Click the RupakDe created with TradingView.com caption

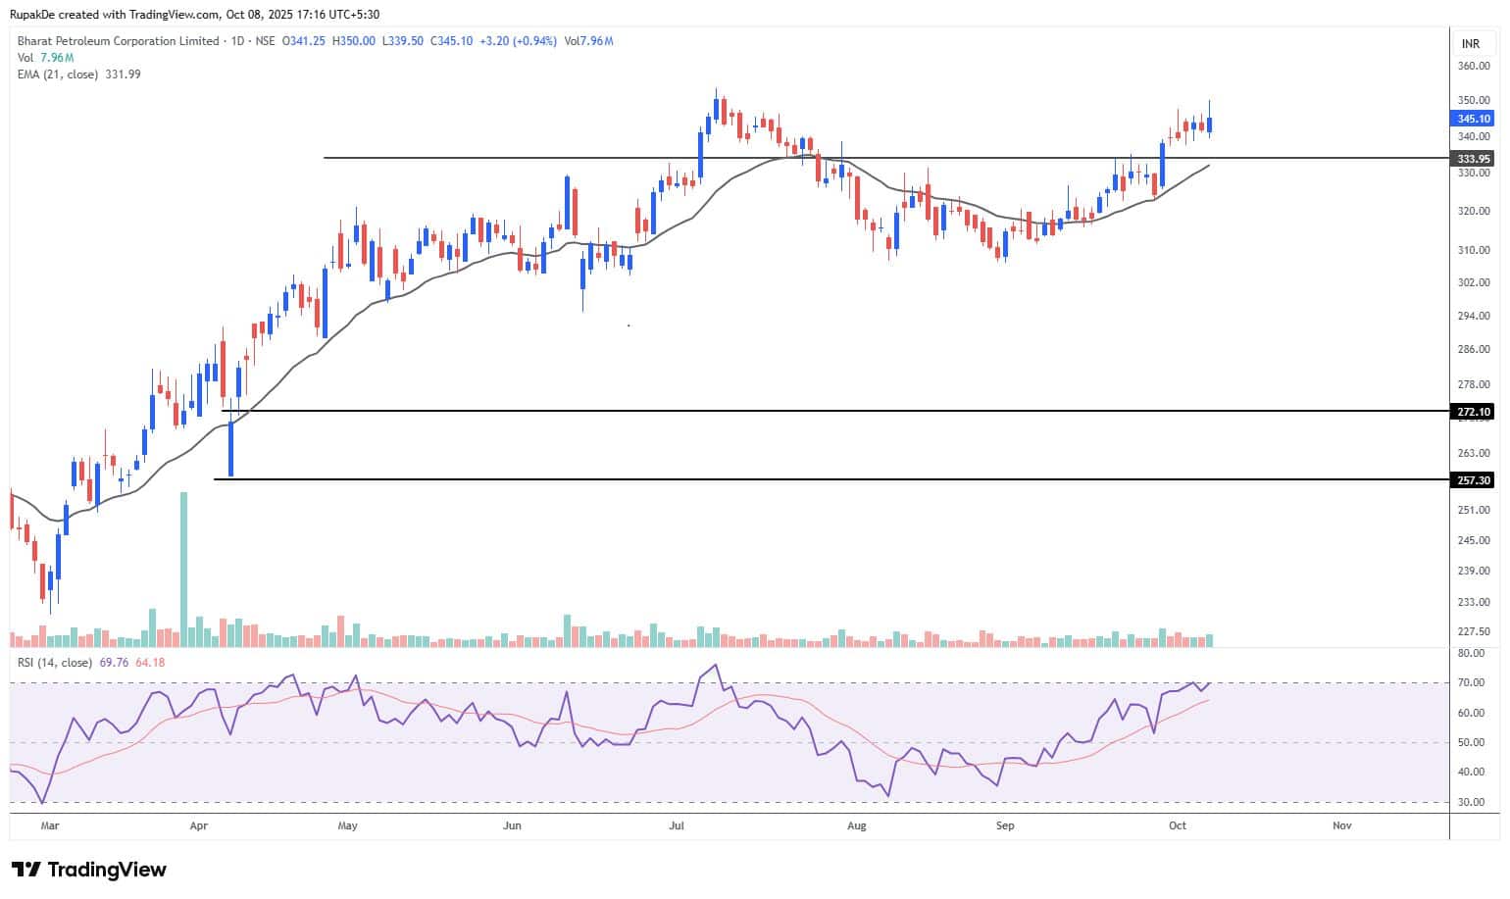(x=194, y=15)
